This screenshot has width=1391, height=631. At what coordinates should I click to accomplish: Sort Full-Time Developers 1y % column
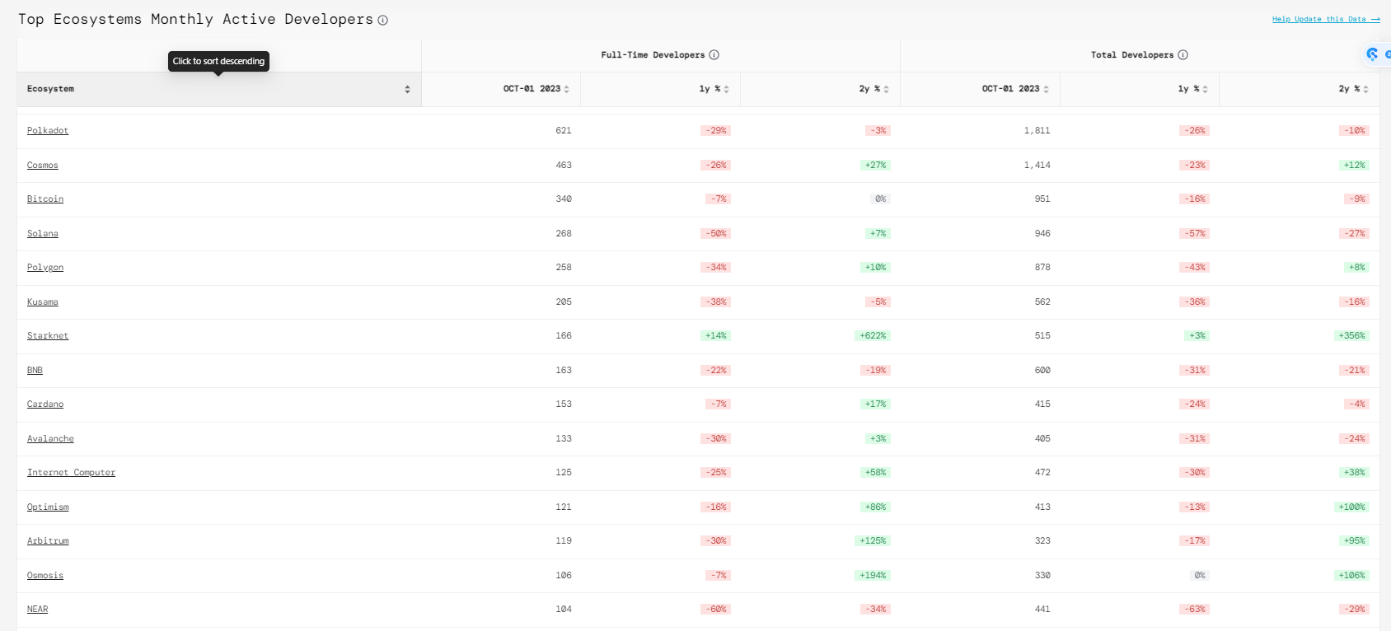(726, 89)
